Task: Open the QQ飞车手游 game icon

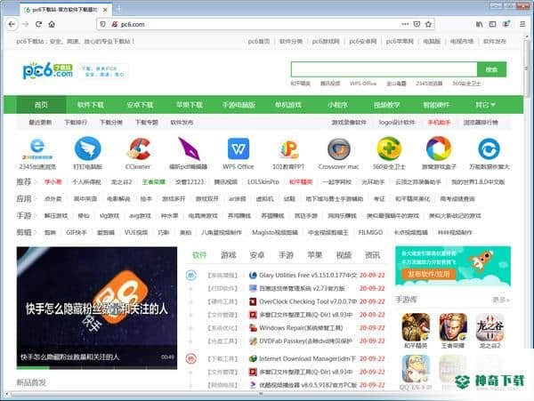Action: point(416,369)
